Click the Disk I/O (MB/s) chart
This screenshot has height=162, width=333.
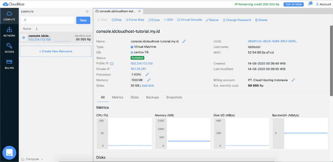tap(241, 133)
